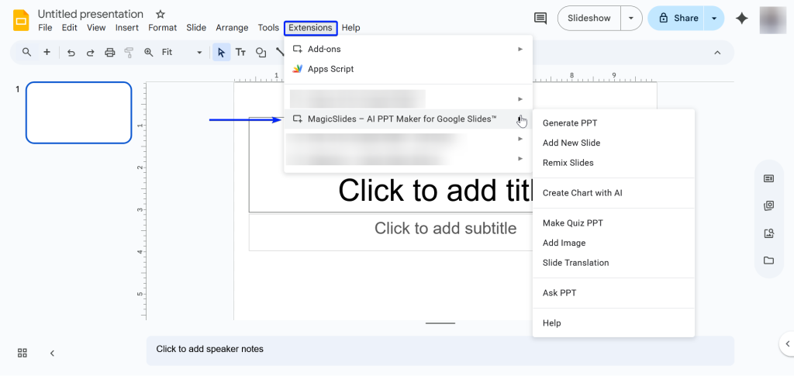Click the Undo arrow in the toolbar

[x=71, y=53]
